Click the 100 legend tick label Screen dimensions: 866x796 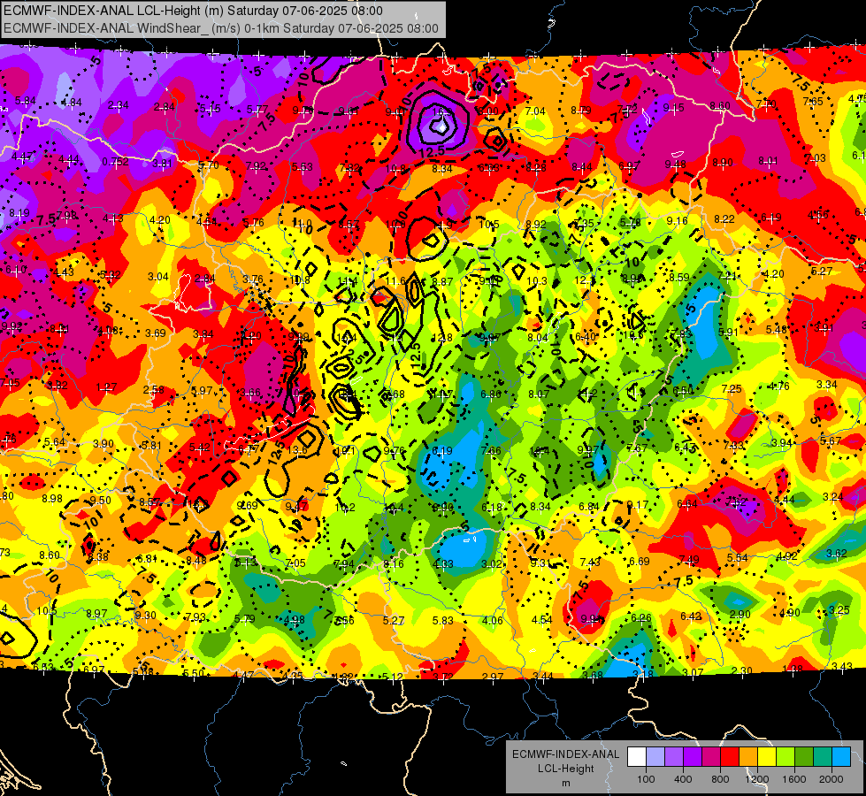(x=646, y=779)
